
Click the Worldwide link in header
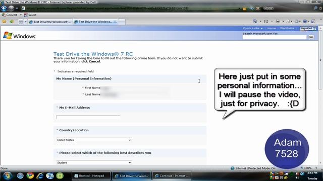pyautogui.click(x=287, y=28)
